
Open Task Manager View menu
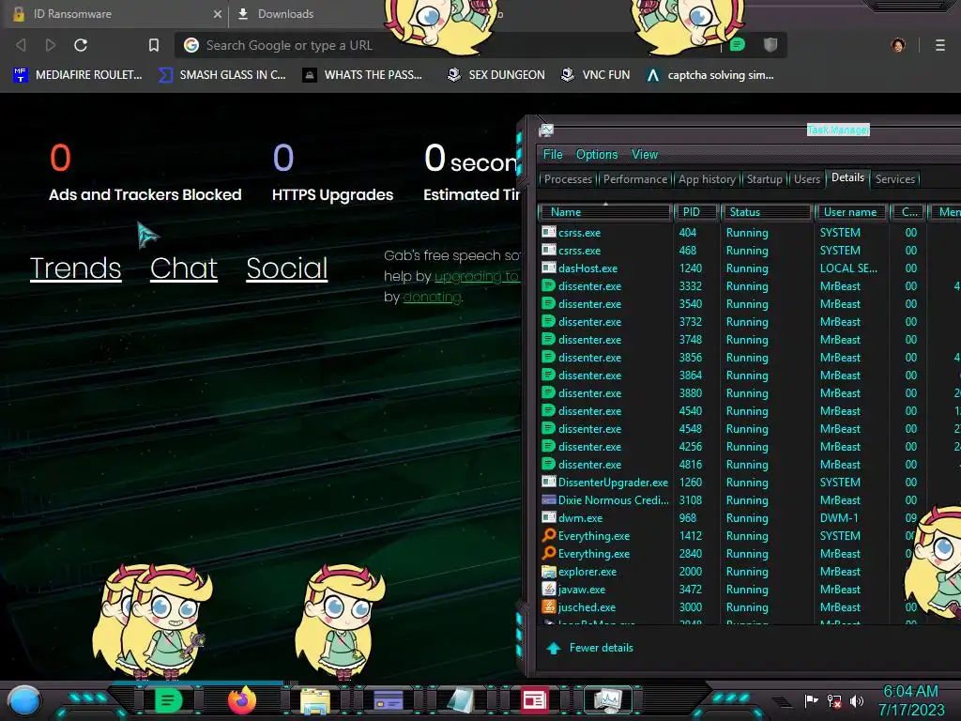(x=644, y=155)
